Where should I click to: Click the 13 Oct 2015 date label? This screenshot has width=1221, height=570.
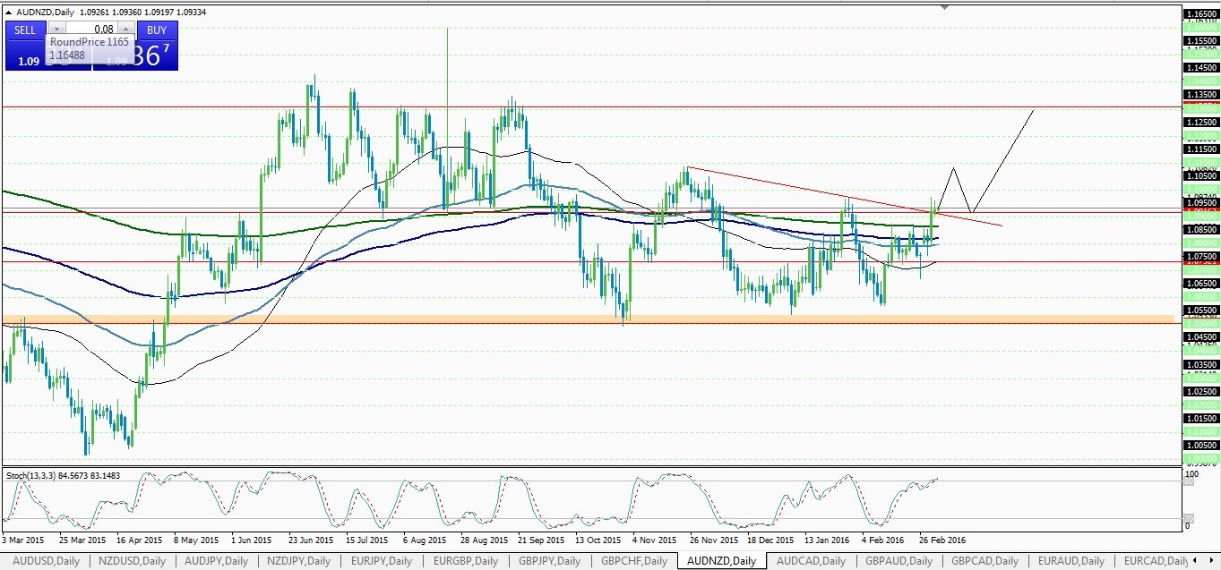[x=598, y=540]
